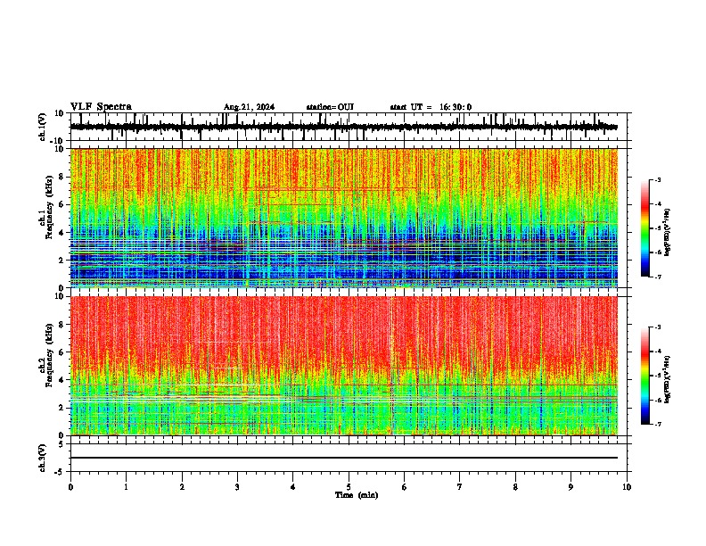706x546 pixels.
Task: Click the 'Time (min)' axis label
Action: [357, 495]
